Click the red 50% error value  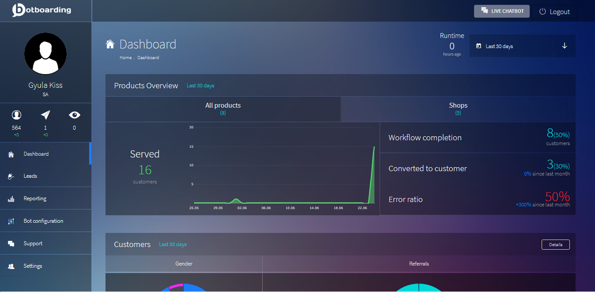(557, 196)
